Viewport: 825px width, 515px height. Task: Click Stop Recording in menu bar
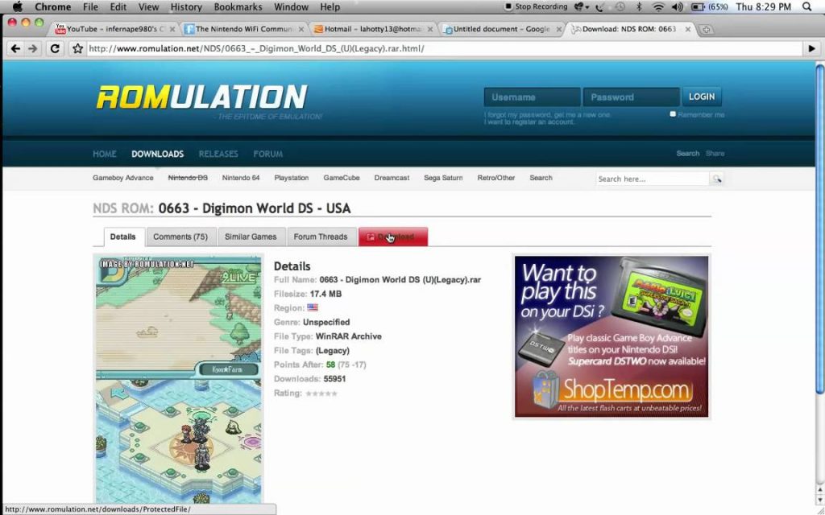(x=536, y=6)
